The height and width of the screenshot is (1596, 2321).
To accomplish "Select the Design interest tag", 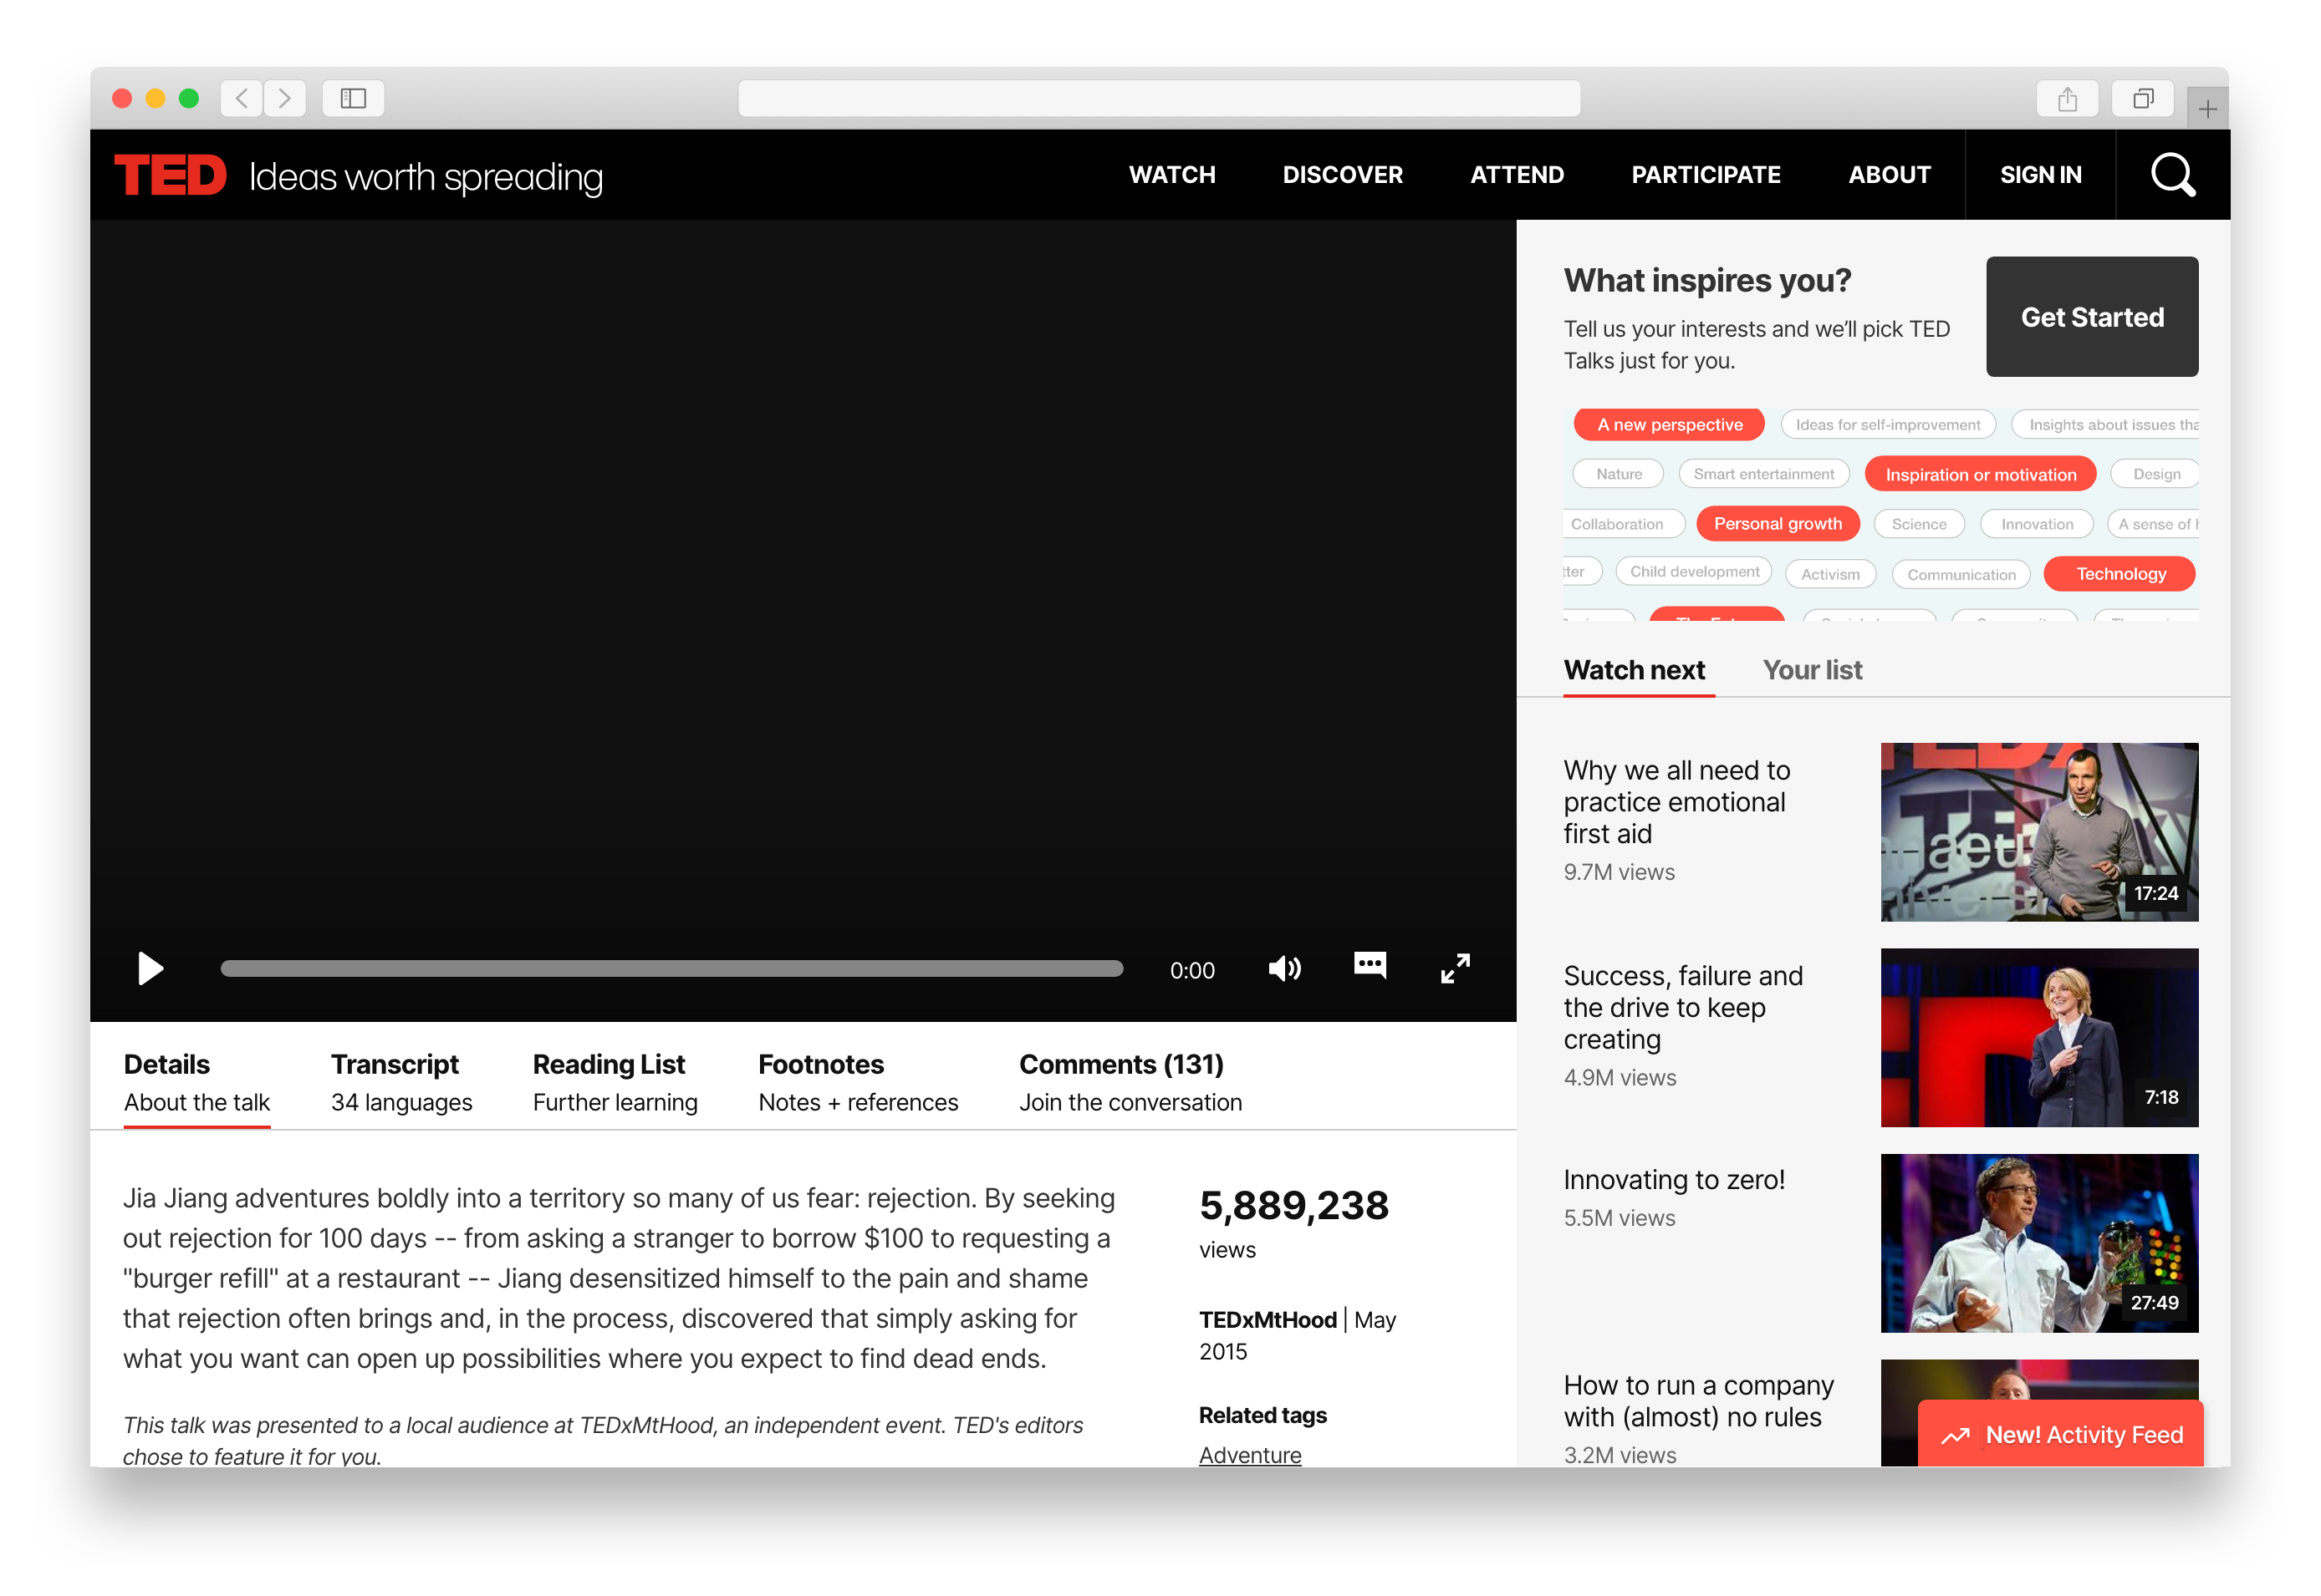I will point(2156,474).
